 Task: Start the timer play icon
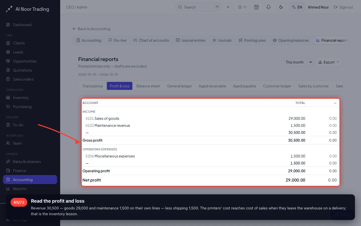[x=245, y=7]
